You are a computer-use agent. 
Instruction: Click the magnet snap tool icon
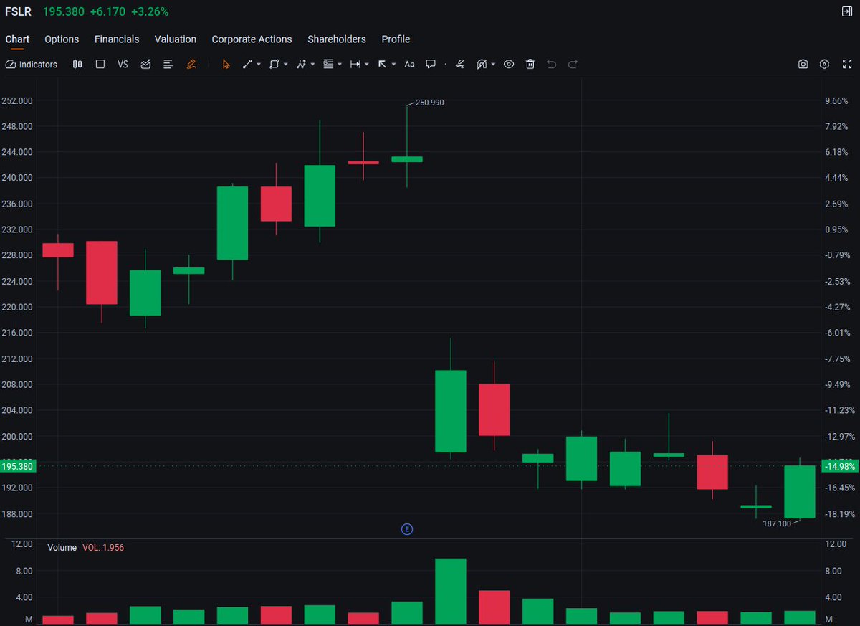point(482,64)
